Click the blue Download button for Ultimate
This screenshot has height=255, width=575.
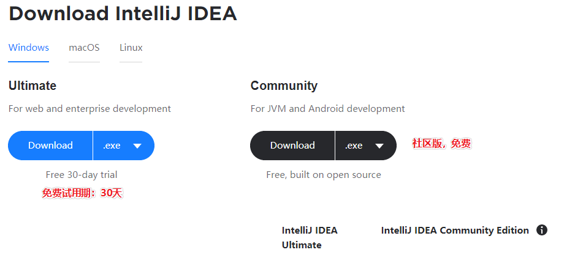tap(50, 146)
